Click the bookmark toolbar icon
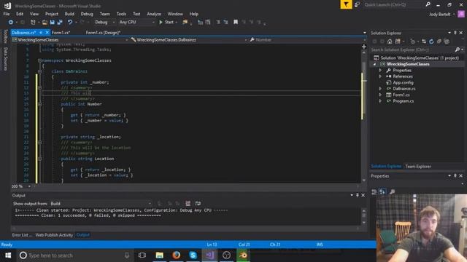The image size is (467, 262). [x=236, y=23]
